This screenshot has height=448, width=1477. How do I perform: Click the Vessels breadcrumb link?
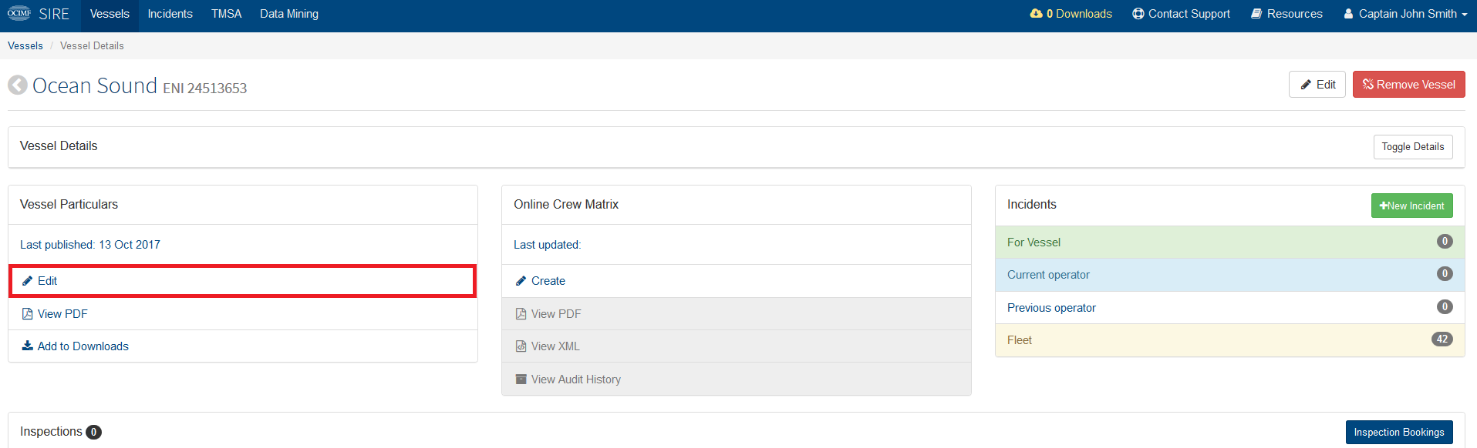[x=25, y=45]
